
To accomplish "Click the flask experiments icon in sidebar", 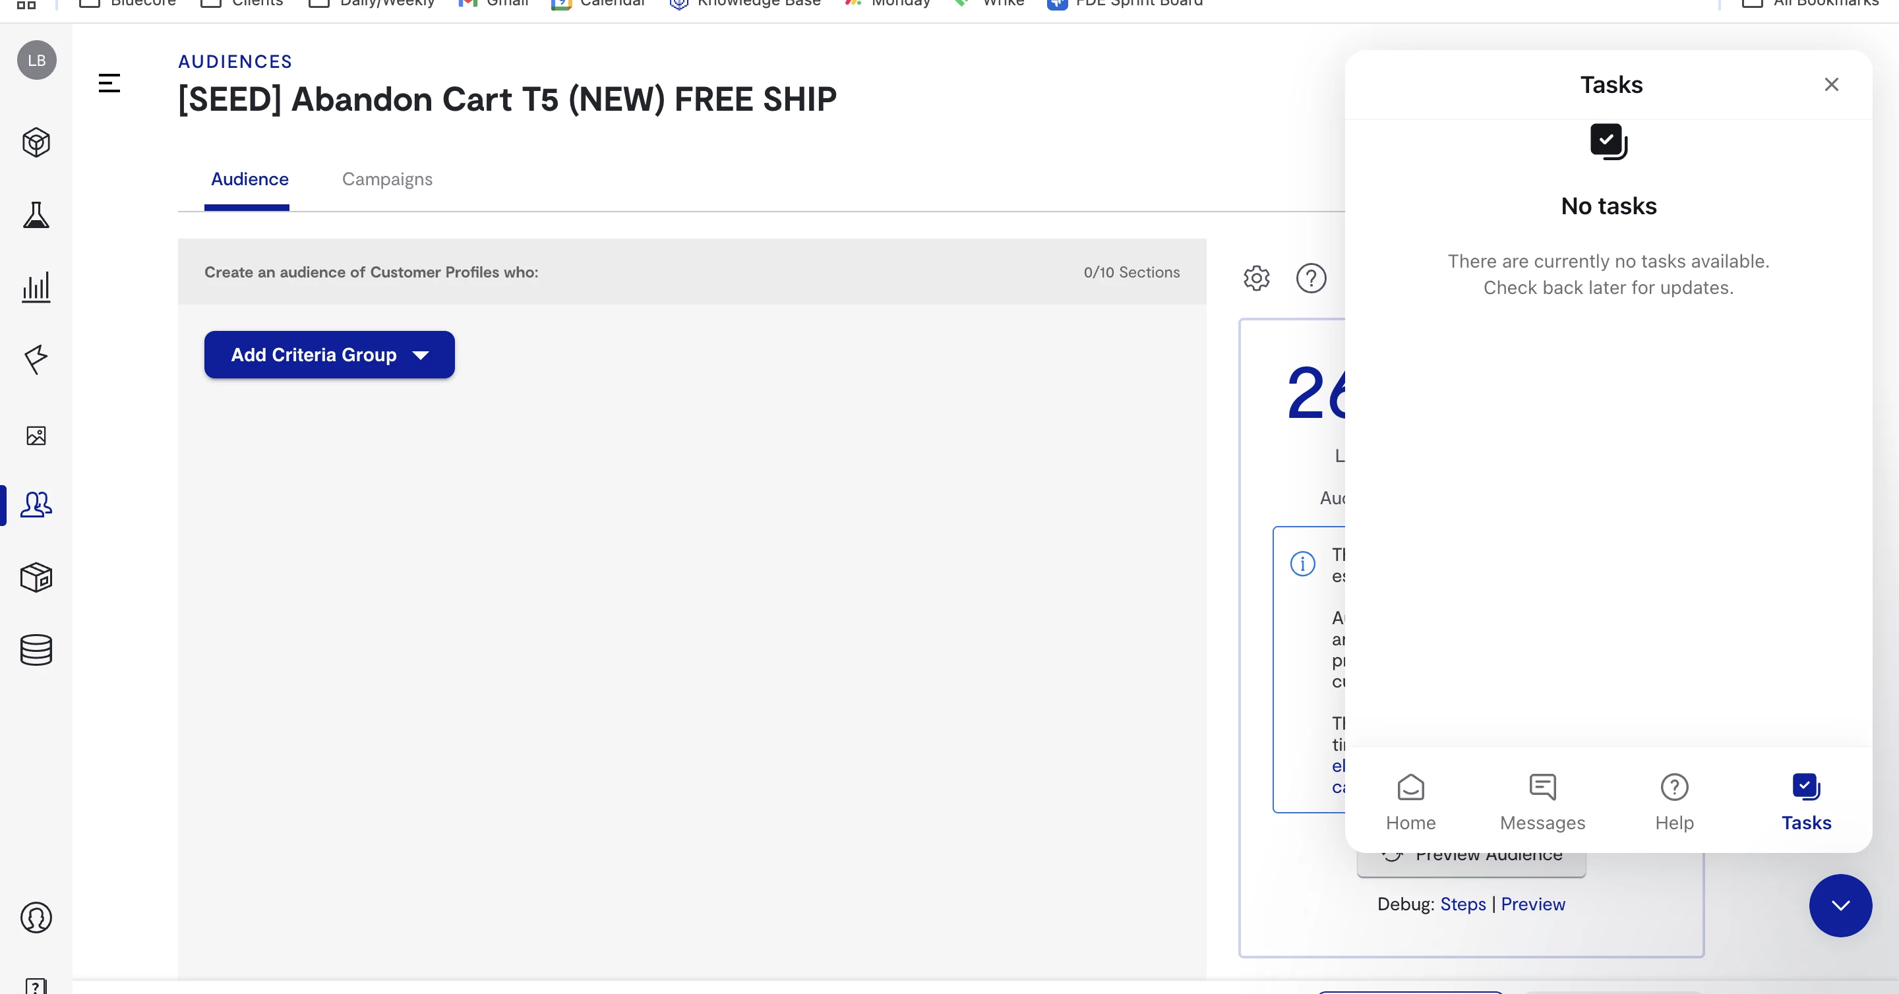I will (36, 215).
